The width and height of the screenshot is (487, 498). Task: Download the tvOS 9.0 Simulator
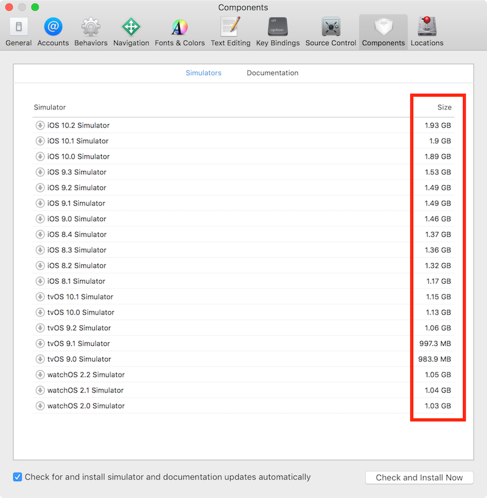40,359
